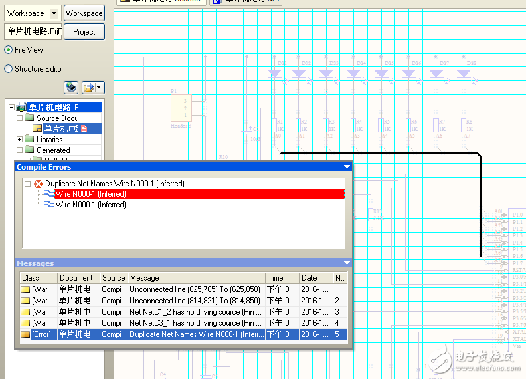
Task: Click the project icon beside 单片机电路
Action: pyautogui.click(x=21, y=108)
